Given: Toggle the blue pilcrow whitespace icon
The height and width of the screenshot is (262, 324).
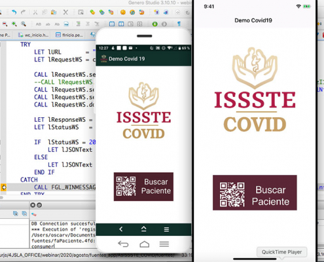Looking at the screenshot, I should tap(179, 24).
